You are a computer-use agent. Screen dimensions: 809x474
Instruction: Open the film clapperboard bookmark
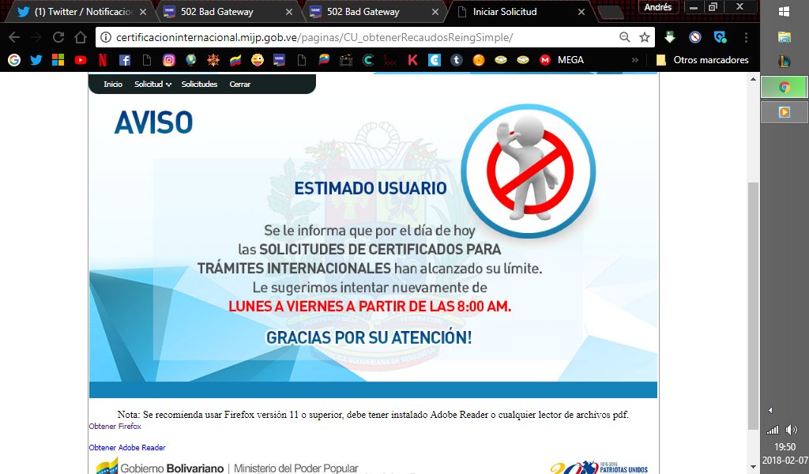346,60
